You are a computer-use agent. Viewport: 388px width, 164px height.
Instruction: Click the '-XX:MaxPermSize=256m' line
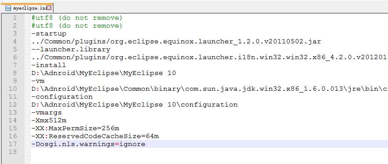pyautogui.click(x=75, y=128)
